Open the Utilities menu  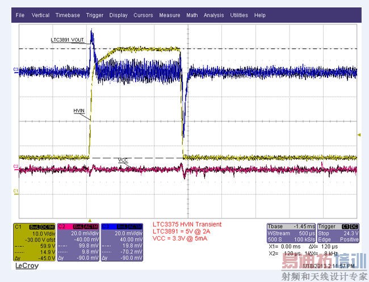(x=239, y=15)
